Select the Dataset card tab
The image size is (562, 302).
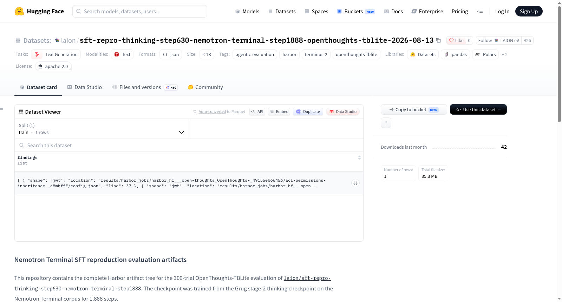click(x=38, y=87)
